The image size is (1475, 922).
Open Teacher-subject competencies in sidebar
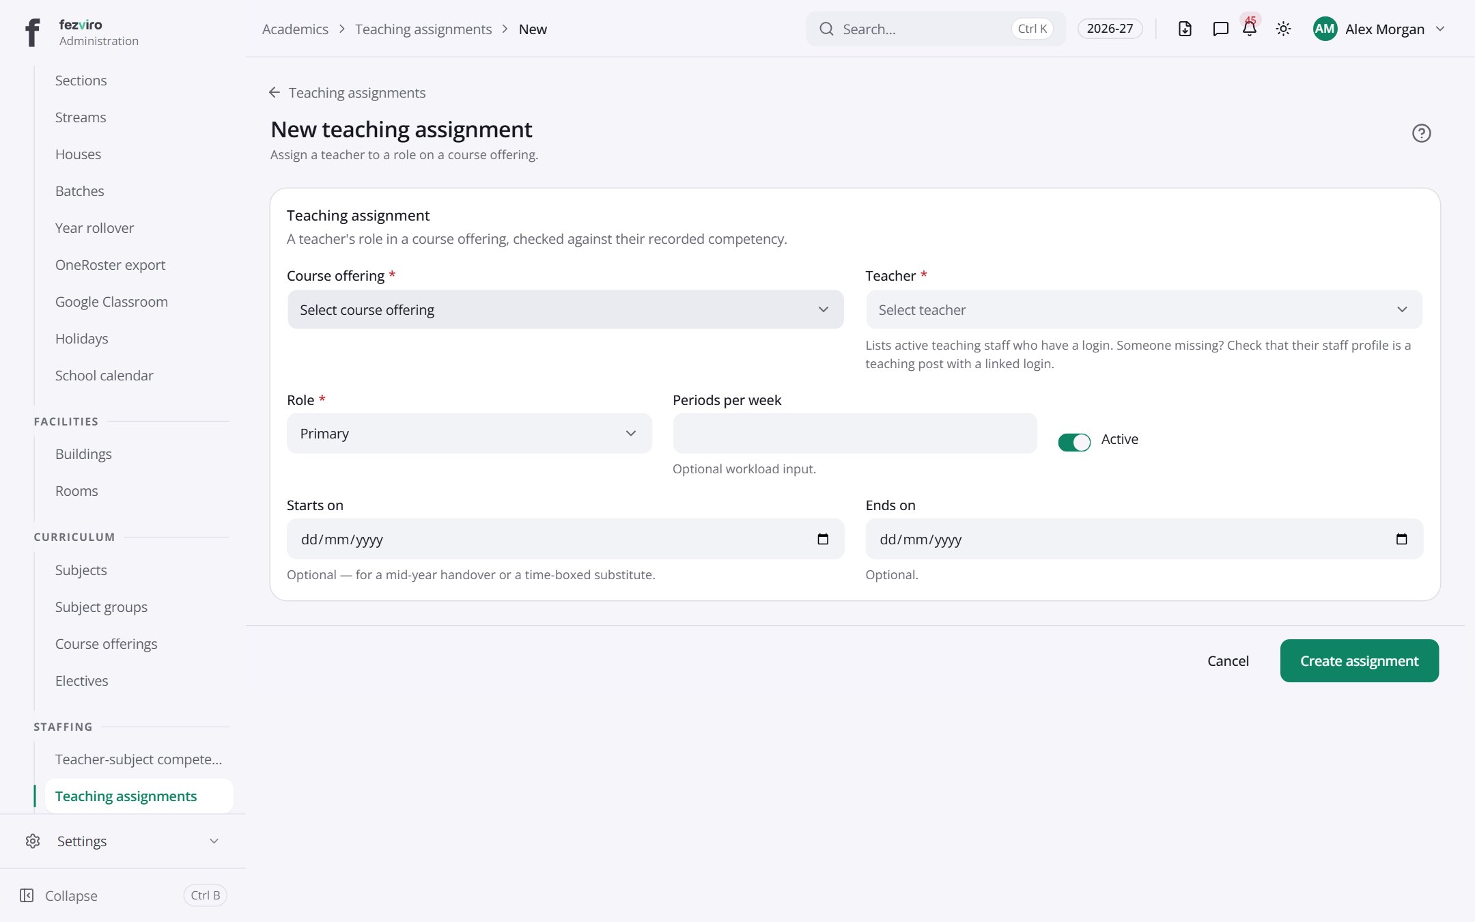tap(139, 759)
